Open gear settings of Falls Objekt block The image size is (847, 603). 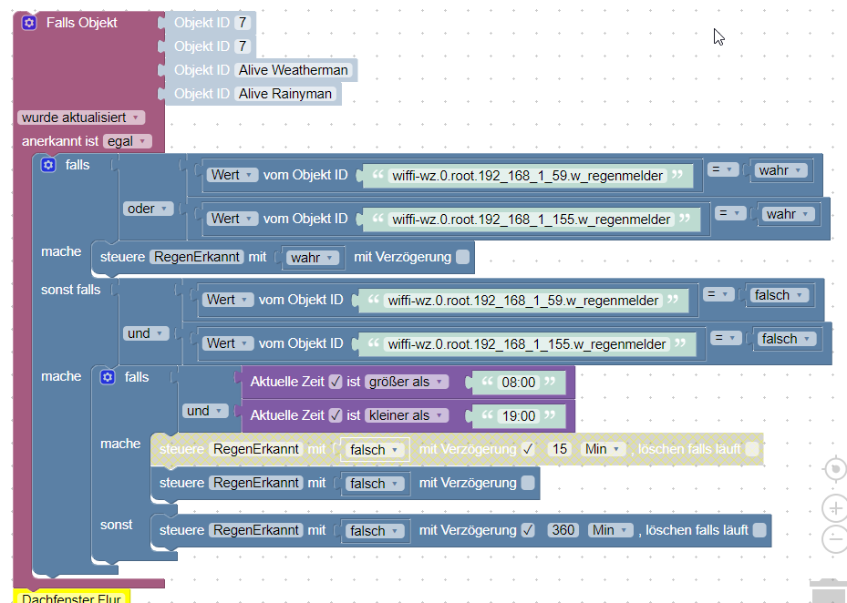coord(29,23)
